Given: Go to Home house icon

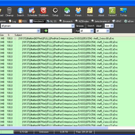Looking at the screenshot, I should (x=67, y=10).
